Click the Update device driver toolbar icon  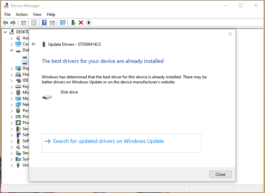[73, 23]
